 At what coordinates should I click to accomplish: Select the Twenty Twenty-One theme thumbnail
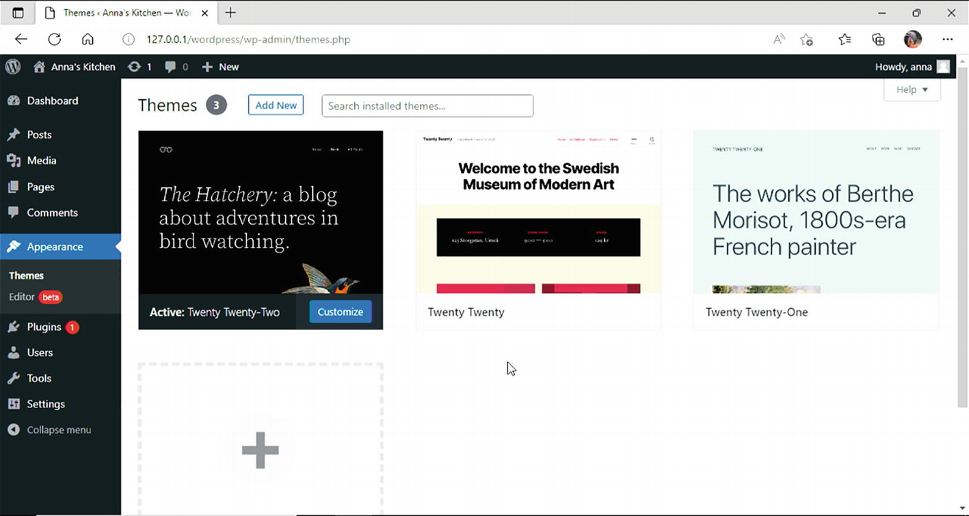coord(816,212)
